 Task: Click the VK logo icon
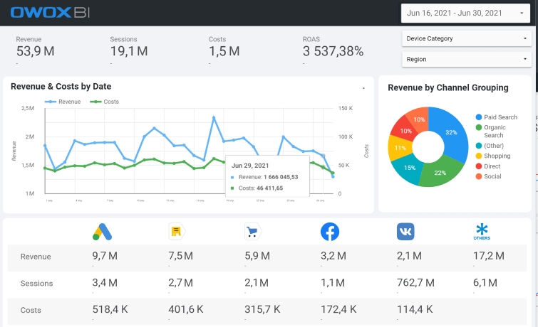point(405,232)
